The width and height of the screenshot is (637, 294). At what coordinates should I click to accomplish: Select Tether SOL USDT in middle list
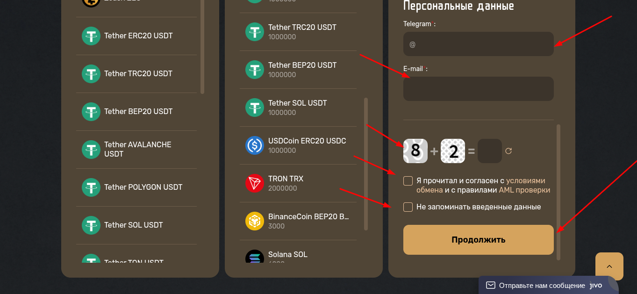click(x=298, y=108)
